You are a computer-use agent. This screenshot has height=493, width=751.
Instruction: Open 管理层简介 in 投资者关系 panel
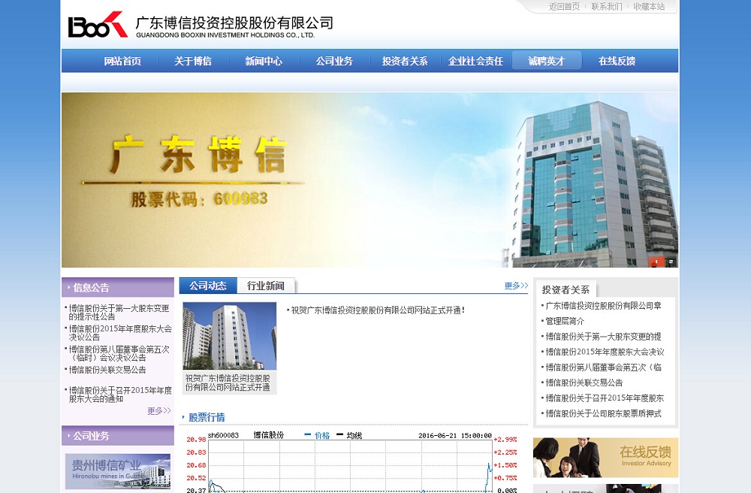(x=565, y=321)
